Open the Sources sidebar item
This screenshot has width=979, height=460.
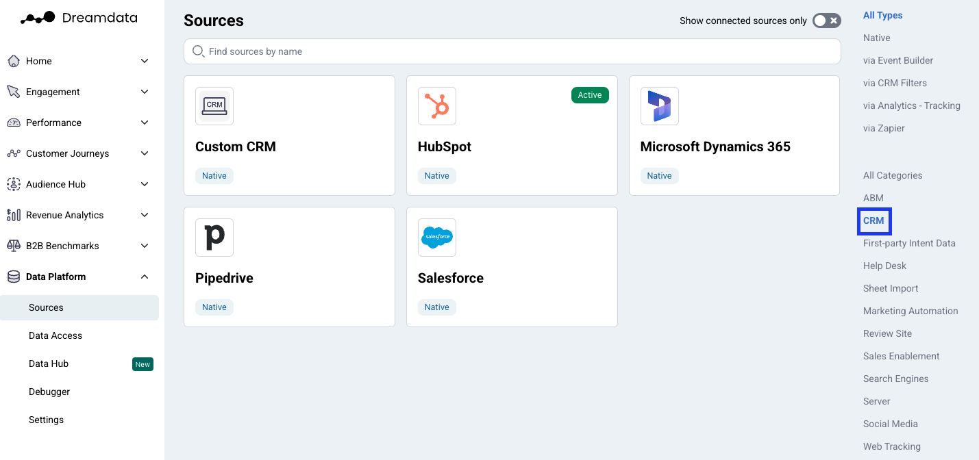pos(79,307)
